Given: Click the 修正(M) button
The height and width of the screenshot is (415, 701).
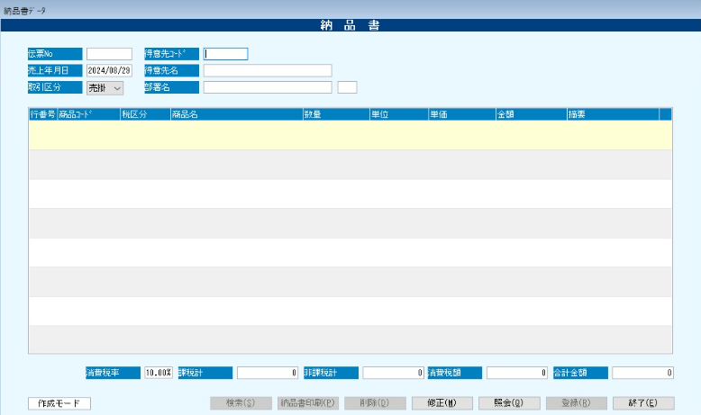Looking at the screenshot, I should pyautogui.click(x=442, y=402).
